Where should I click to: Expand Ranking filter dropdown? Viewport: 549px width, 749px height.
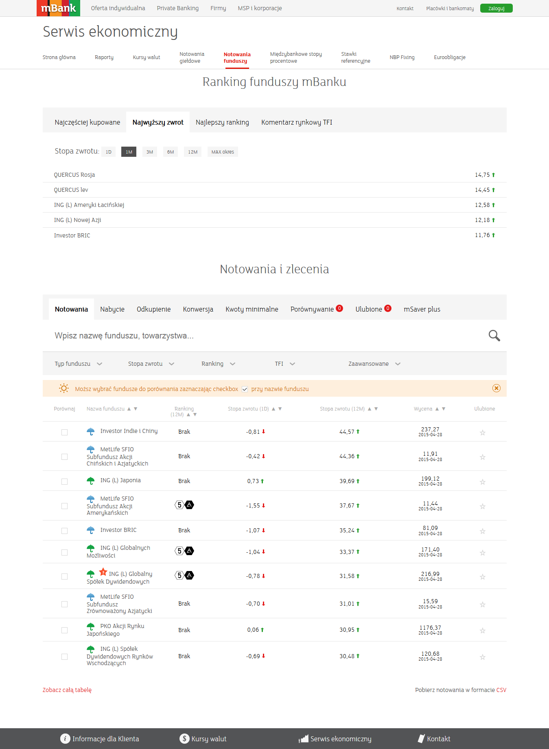[x=219, y=364]
